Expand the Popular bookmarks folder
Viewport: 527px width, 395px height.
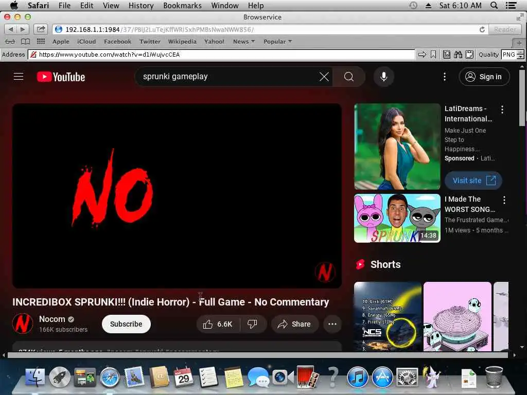tap(277, 42)
